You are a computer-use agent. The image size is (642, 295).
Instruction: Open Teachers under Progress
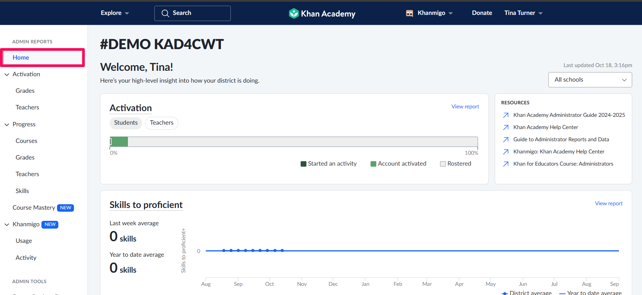[x=27, y=174]
